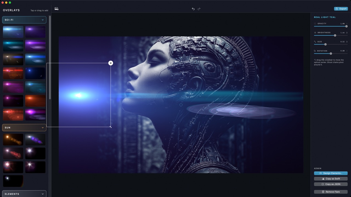Click the Size arrows icon

click(315, 42)
